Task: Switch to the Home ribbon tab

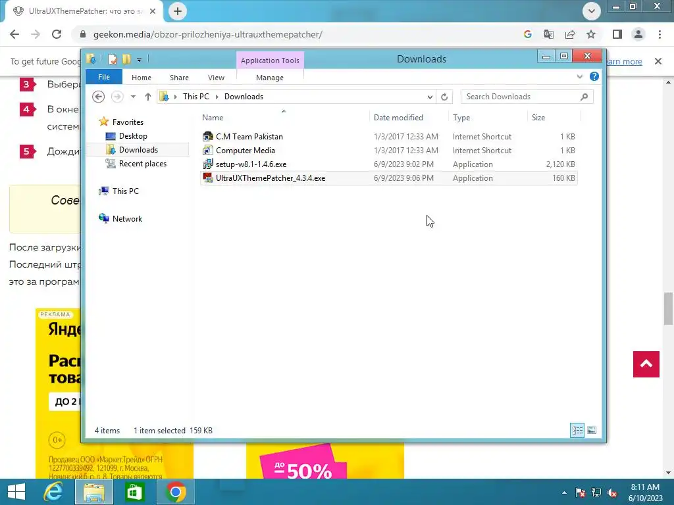Action: [142, 78]
